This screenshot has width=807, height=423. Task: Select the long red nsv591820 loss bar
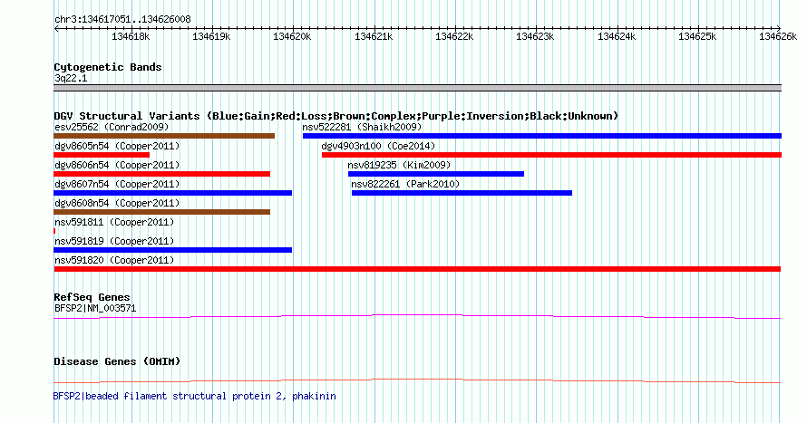[x=417, y=269]
